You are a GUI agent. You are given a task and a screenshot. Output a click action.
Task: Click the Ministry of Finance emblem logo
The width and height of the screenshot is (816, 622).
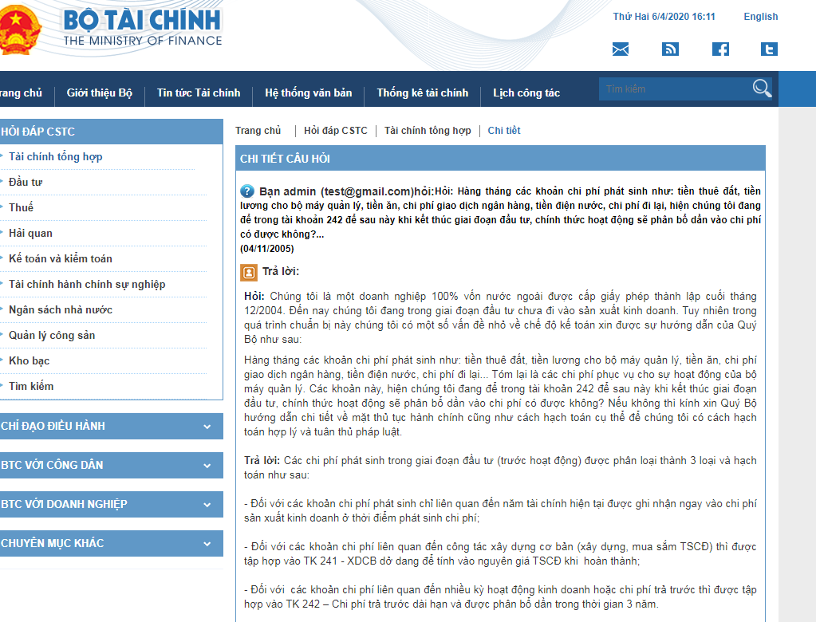(x=18, y=30)
